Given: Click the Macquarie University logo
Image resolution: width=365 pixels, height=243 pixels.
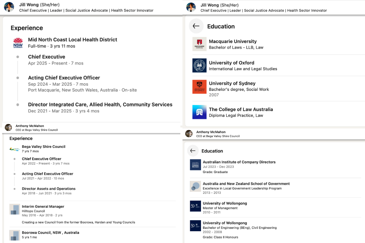Looking at the screenshot, I should [200, 44].
